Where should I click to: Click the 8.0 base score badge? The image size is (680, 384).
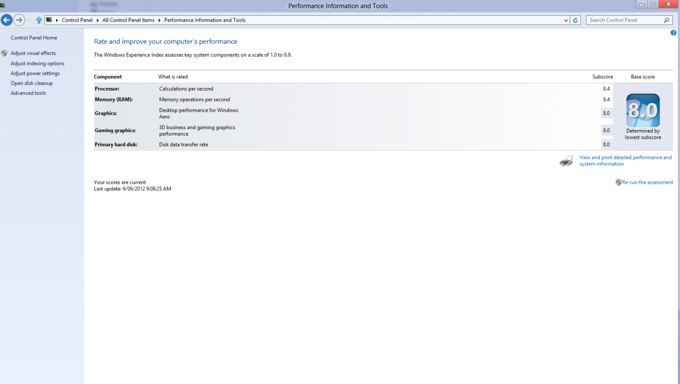click(643, 110)
